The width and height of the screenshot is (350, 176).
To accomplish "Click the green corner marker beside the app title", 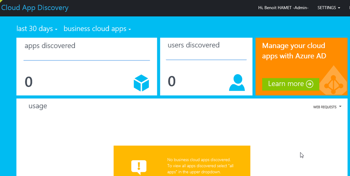I will [1, 1].
